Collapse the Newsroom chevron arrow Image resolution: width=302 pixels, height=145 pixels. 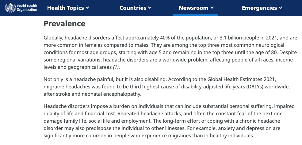pos(212,8)
